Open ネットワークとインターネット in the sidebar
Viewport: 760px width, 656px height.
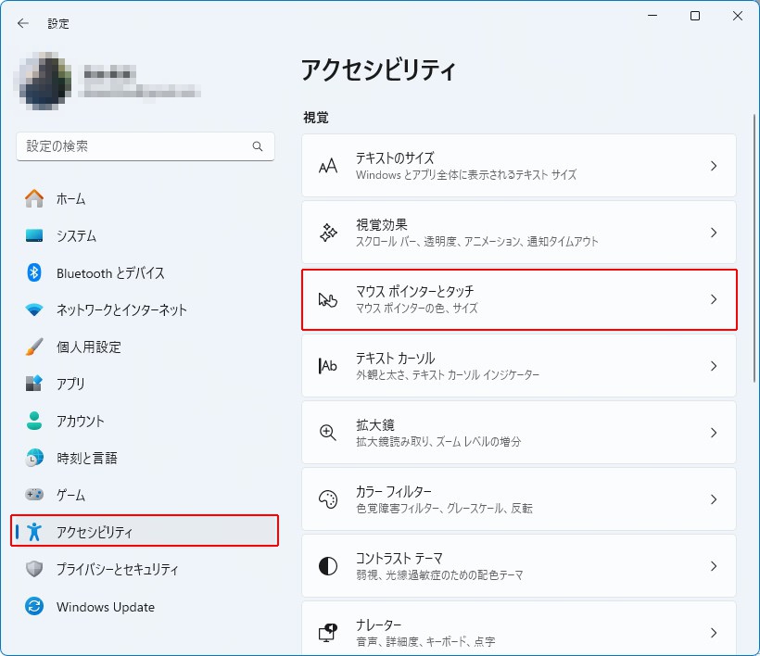coord(121,309)
